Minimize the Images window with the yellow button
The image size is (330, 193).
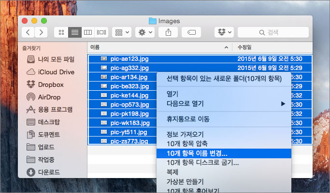tap(34, 21)
